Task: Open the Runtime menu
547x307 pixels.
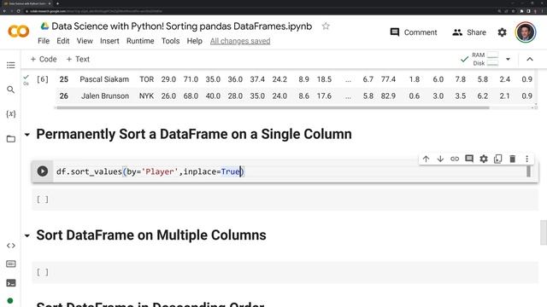Action: [140, 41]
